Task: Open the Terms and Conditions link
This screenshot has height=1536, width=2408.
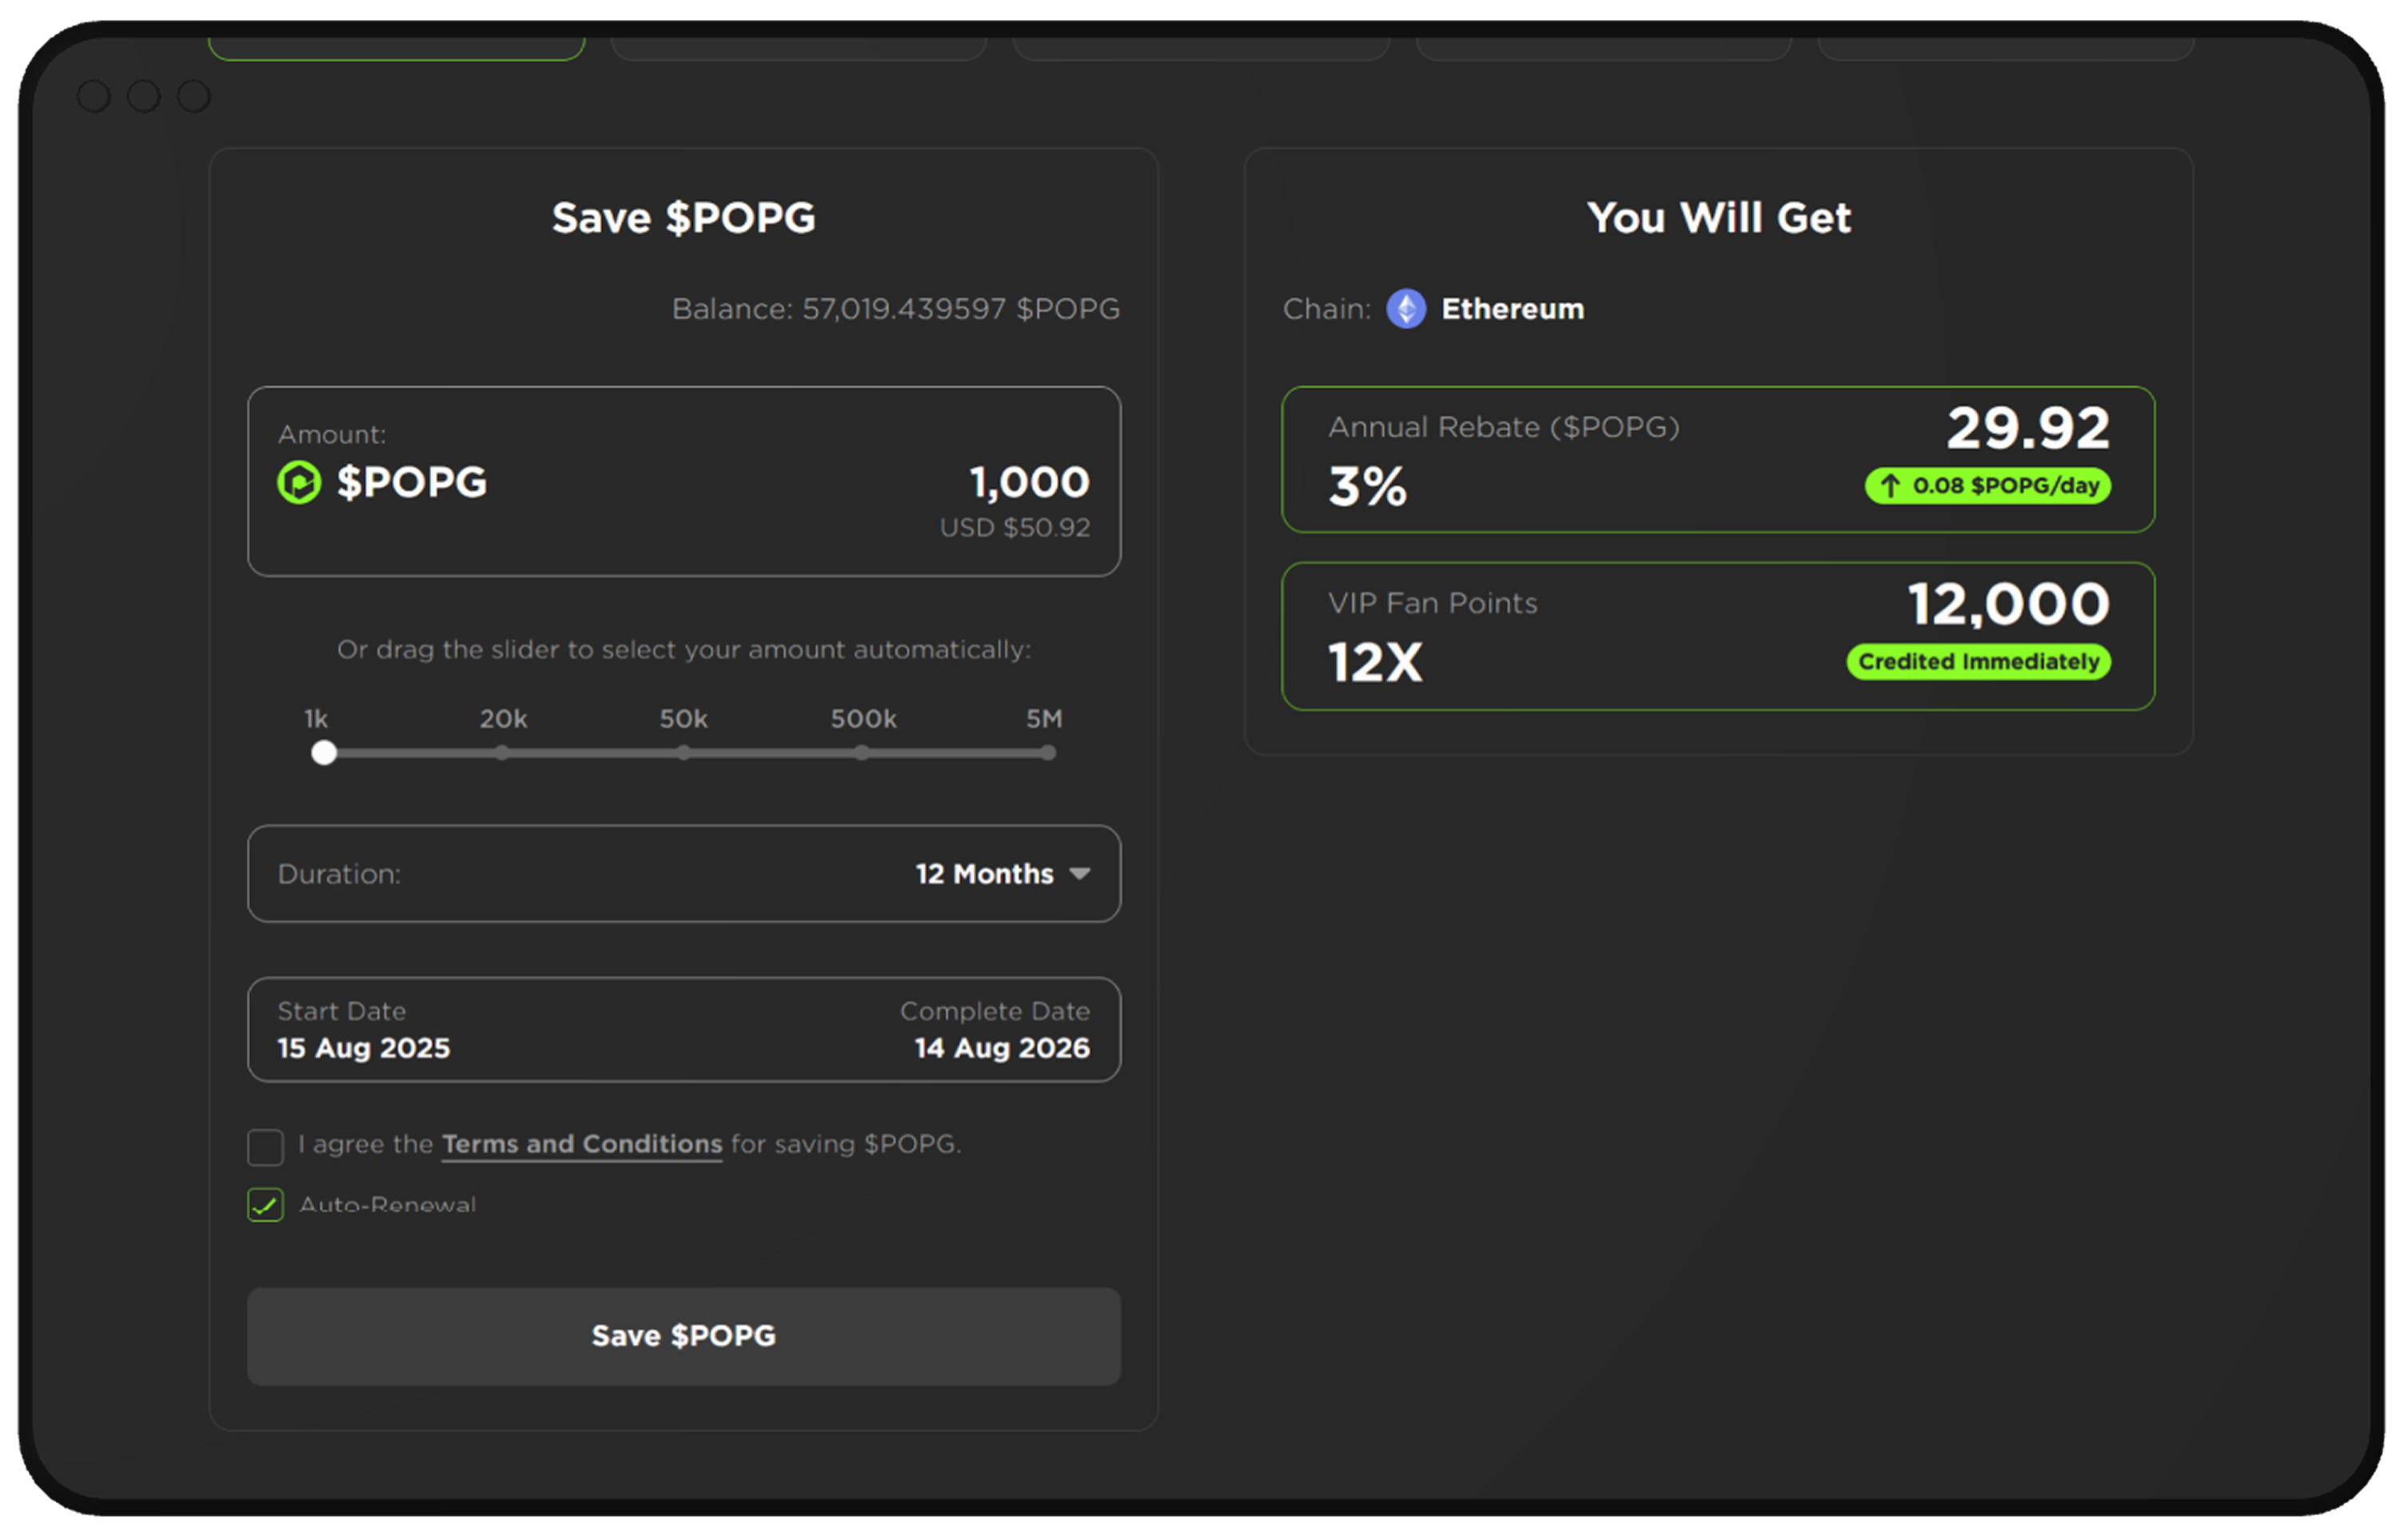Action: (581, 1145)
